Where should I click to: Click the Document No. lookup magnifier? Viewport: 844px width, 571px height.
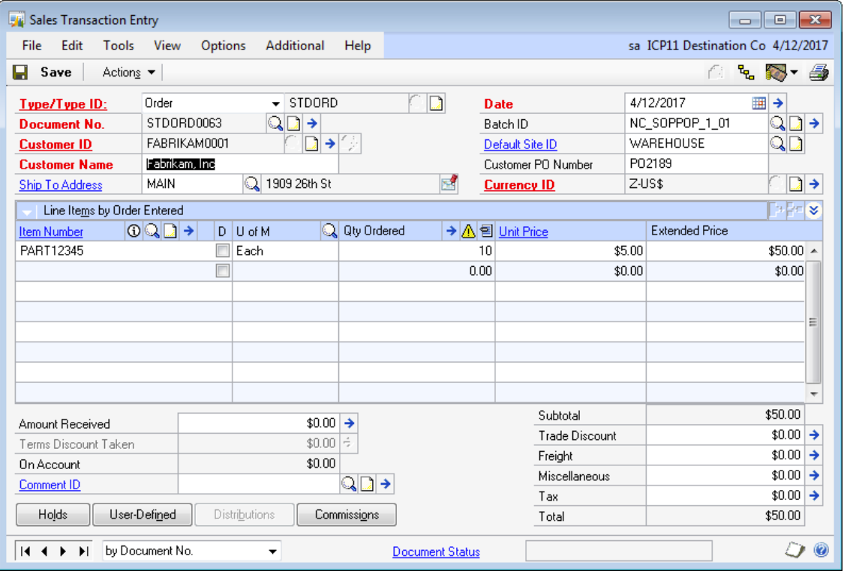point(275,124)
